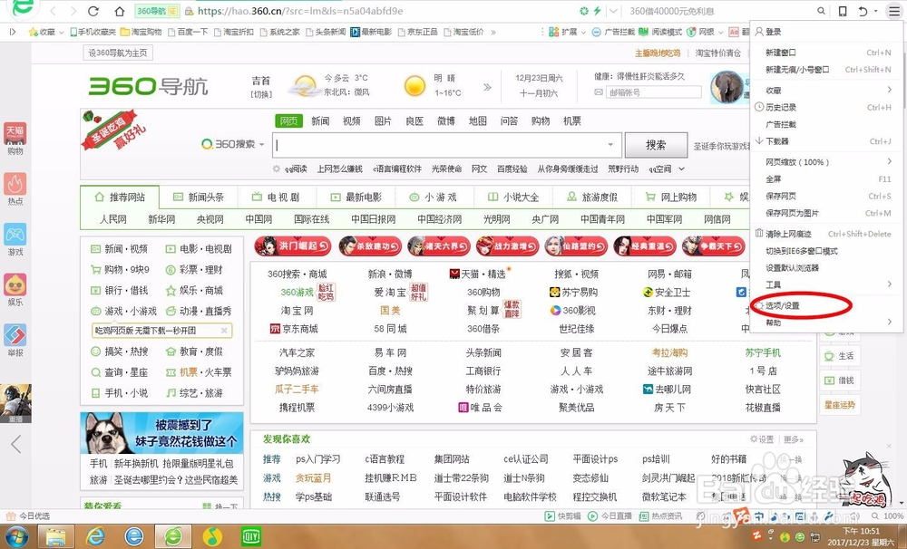Open the 人民网 link
The height and width of the screenshot is (549, 907).
point(112,219)
